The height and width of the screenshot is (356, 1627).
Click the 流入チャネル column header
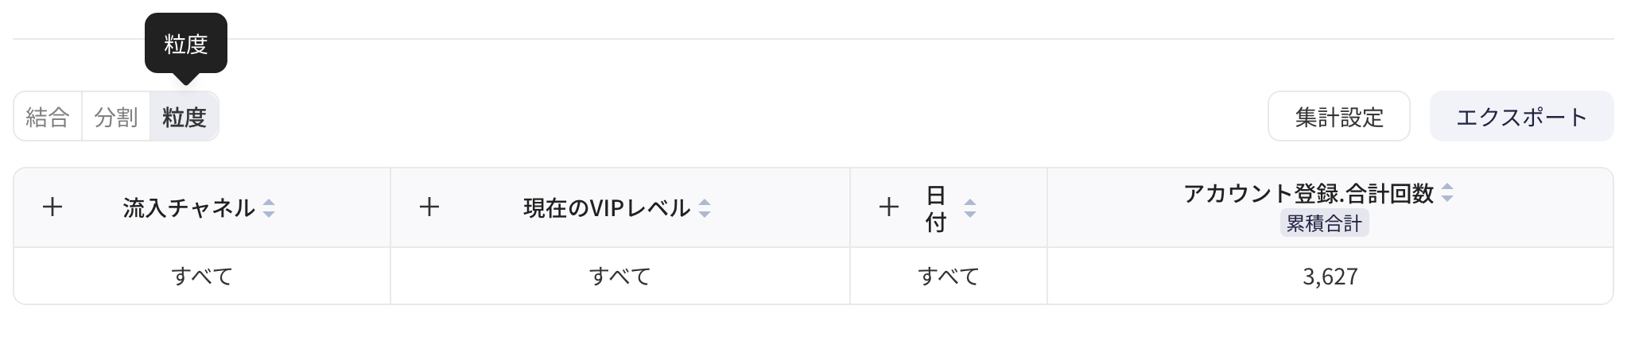point(188,208)
